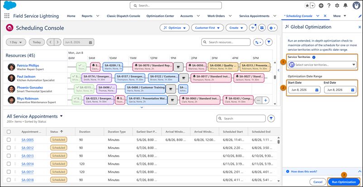This screenshot has width=363, height=187.
Task: Check the SA-0013 row checkbox
Action: 9,156
